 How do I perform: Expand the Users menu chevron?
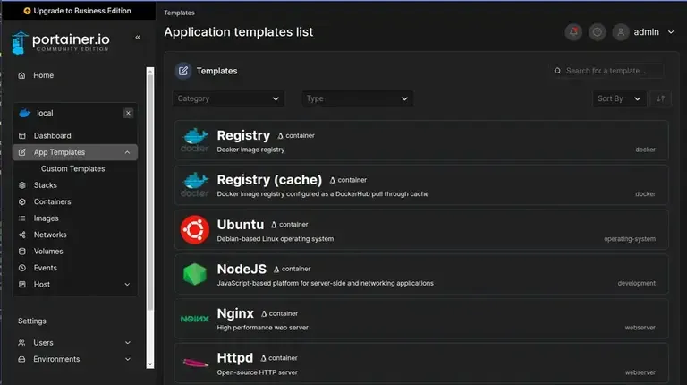pyautogui.click(x=128, y=342)
